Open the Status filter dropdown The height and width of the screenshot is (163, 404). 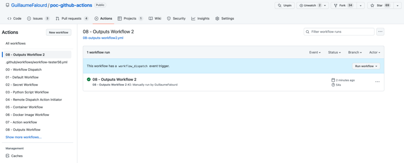[335, 52]
